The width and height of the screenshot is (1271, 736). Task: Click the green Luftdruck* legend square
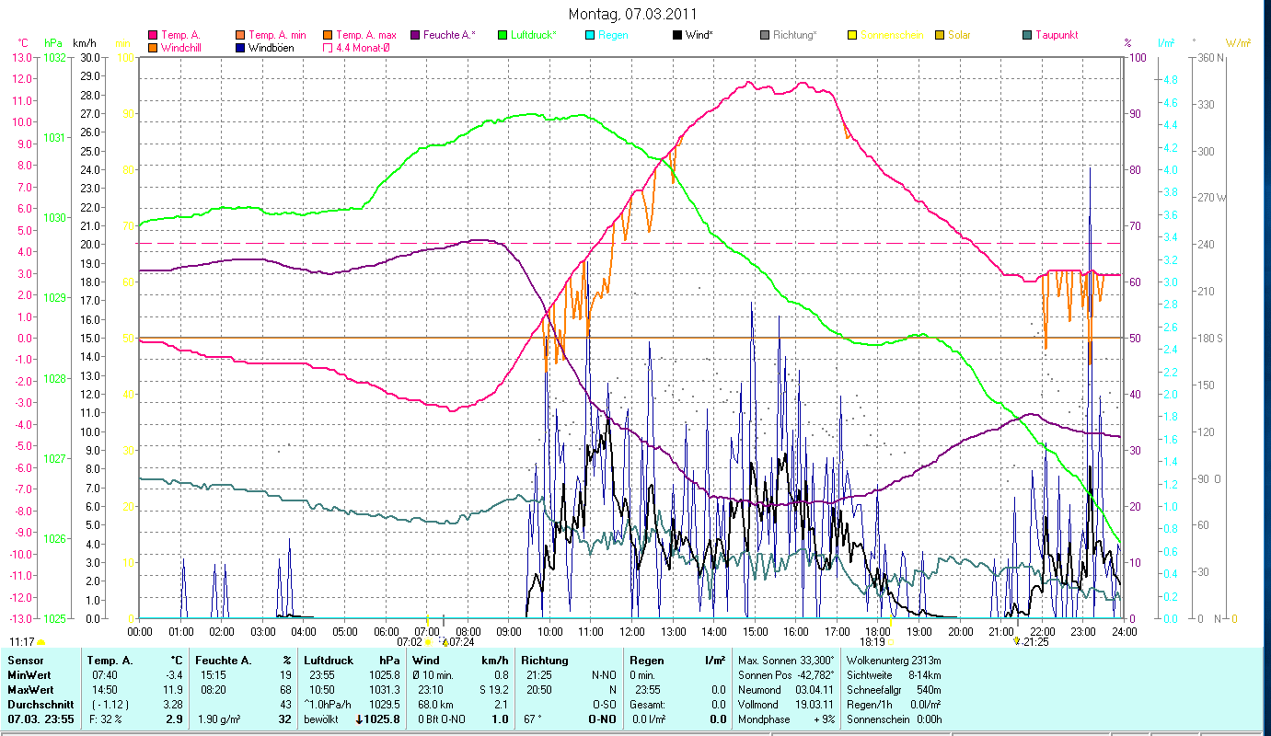[x=503, y=35]
